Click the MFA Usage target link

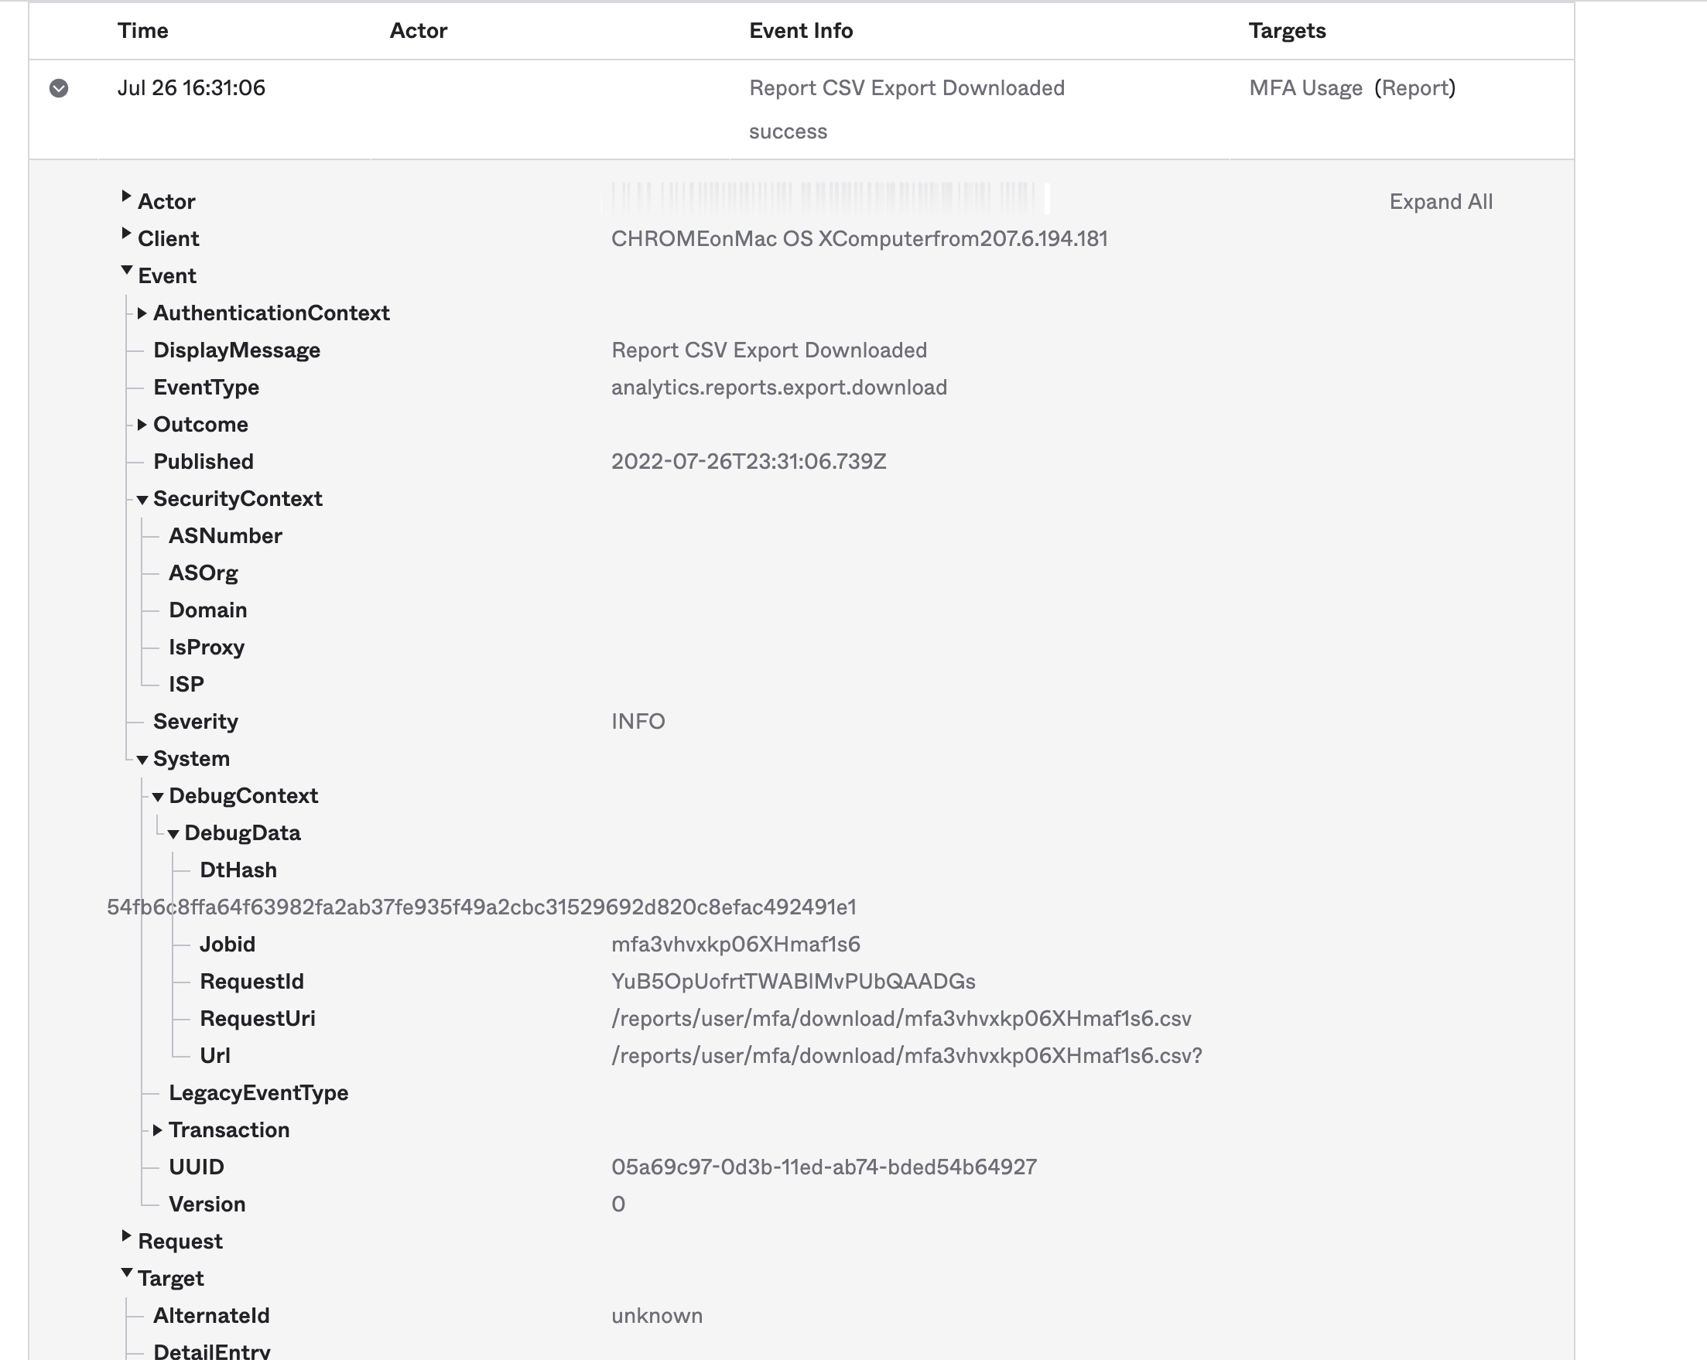point(1305,88)
